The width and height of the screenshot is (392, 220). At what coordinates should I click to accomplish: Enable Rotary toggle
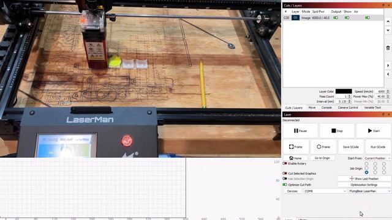[x=285, y=163]
